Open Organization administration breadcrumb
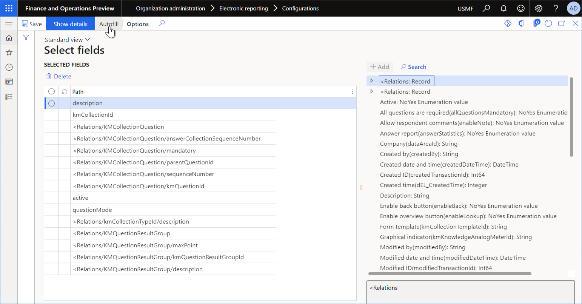This screenshot has height=304, width=582. pyautogui.click(x=171, y=8)
